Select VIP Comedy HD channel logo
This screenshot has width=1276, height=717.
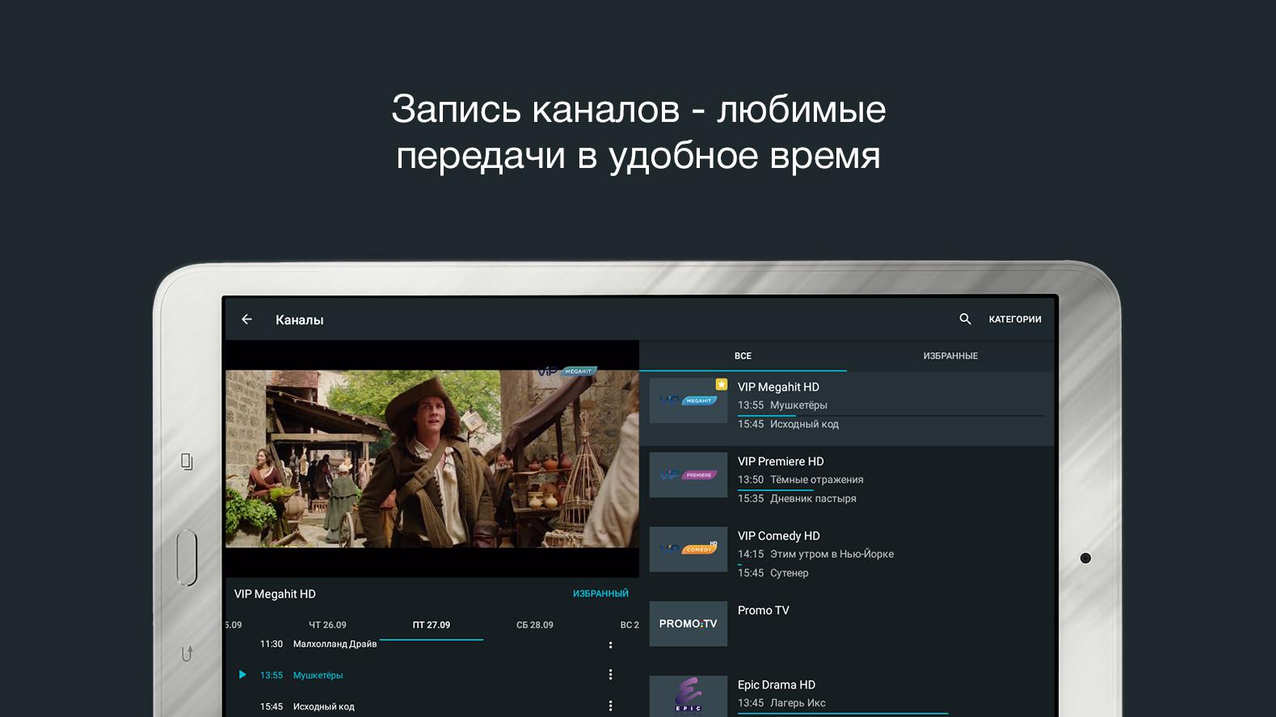click(x=689, y=549)
